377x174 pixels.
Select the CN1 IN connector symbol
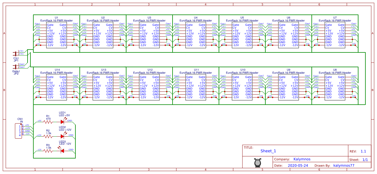click(18, 131)
